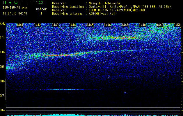Click the small blue dot near 0447
The width and height of the screenshot is (183, 116).
click(x=125, y=93)
